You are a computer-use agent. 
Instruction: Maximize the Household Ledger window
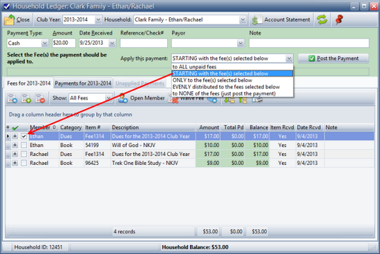(x=364, y=6)
